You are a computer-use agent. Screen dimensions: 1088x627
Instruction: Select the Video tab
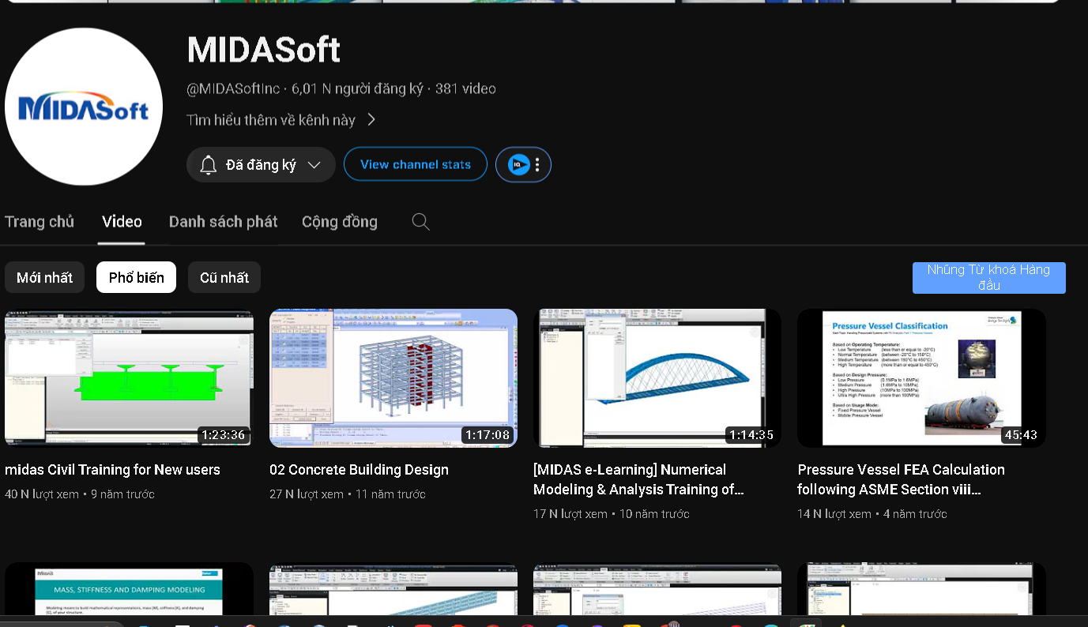tap(122, 222)
